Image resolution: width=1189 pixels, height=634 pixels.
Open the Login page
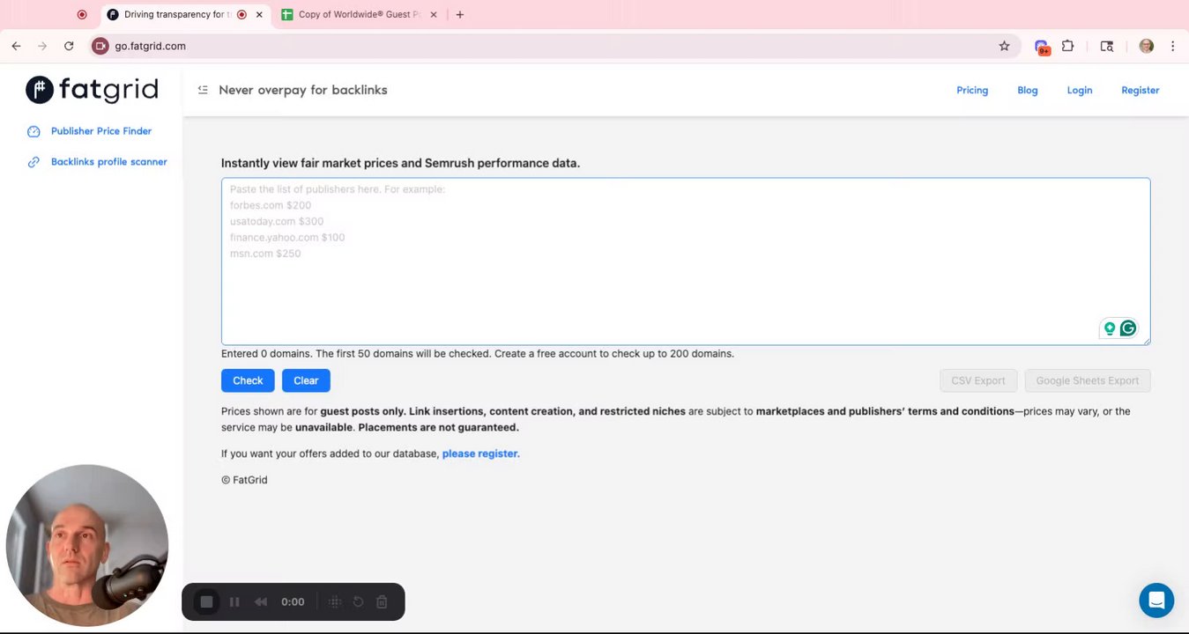click(x=1080, y=90)
